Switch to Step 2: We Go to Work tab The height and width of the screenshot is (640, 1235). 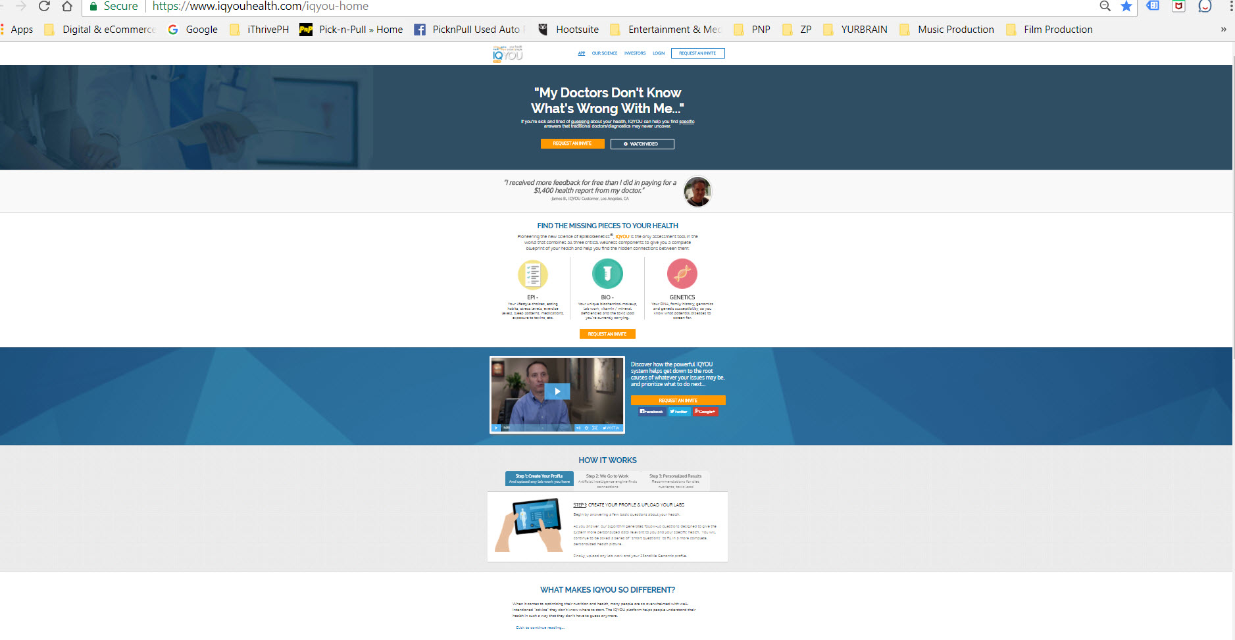pos(607,479)
